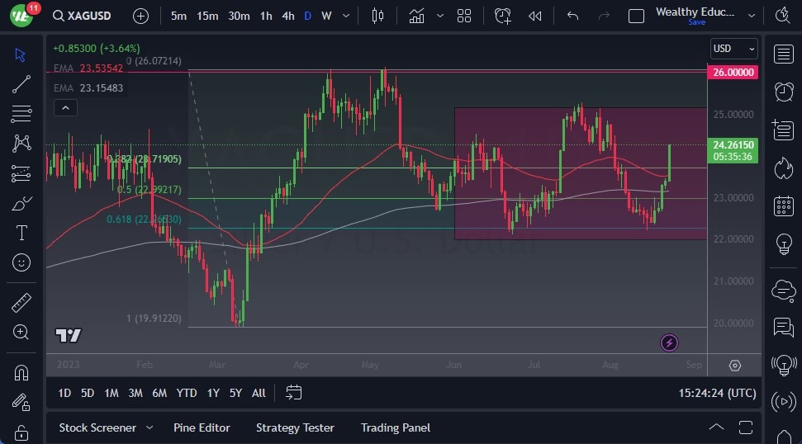Viewport: 802px width, 444px height.
Task: Open the Alerts clock icon in right sidebar
Action: 783,92
